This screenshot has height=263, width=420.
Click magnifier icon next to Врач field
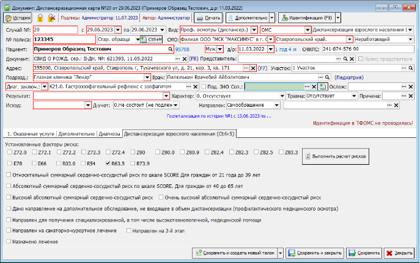click(x=327, y=77)
